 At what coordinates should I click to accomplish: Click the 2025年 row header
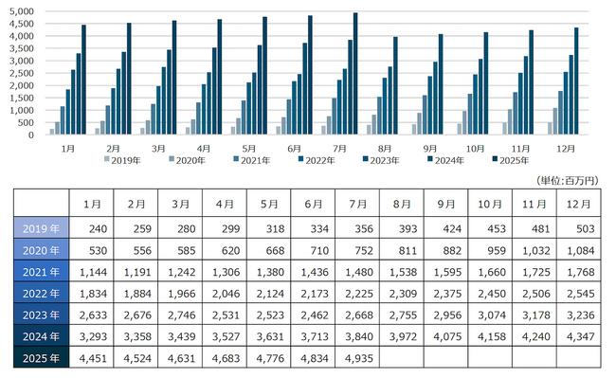click(x=42, y=357)
